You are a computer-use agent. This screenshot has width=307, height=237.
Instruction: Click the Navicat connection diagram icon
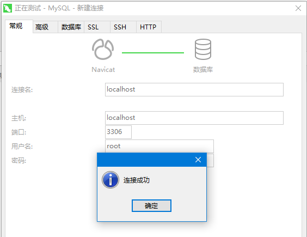[x=103, y=49]
